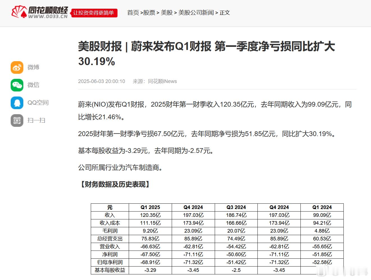371x280 pixels.
Task: Click the Q1 2025 column header
Action: [150, 207]
